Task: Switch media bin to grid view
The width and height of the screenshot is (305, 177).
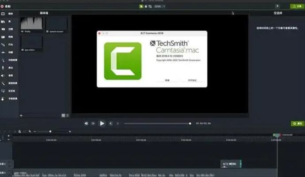Action: pos(63,115)
